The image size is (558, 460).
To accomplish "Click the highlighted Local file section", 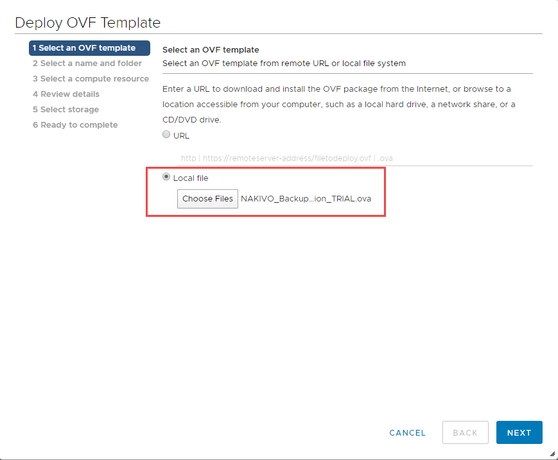I will coord(266,192).
